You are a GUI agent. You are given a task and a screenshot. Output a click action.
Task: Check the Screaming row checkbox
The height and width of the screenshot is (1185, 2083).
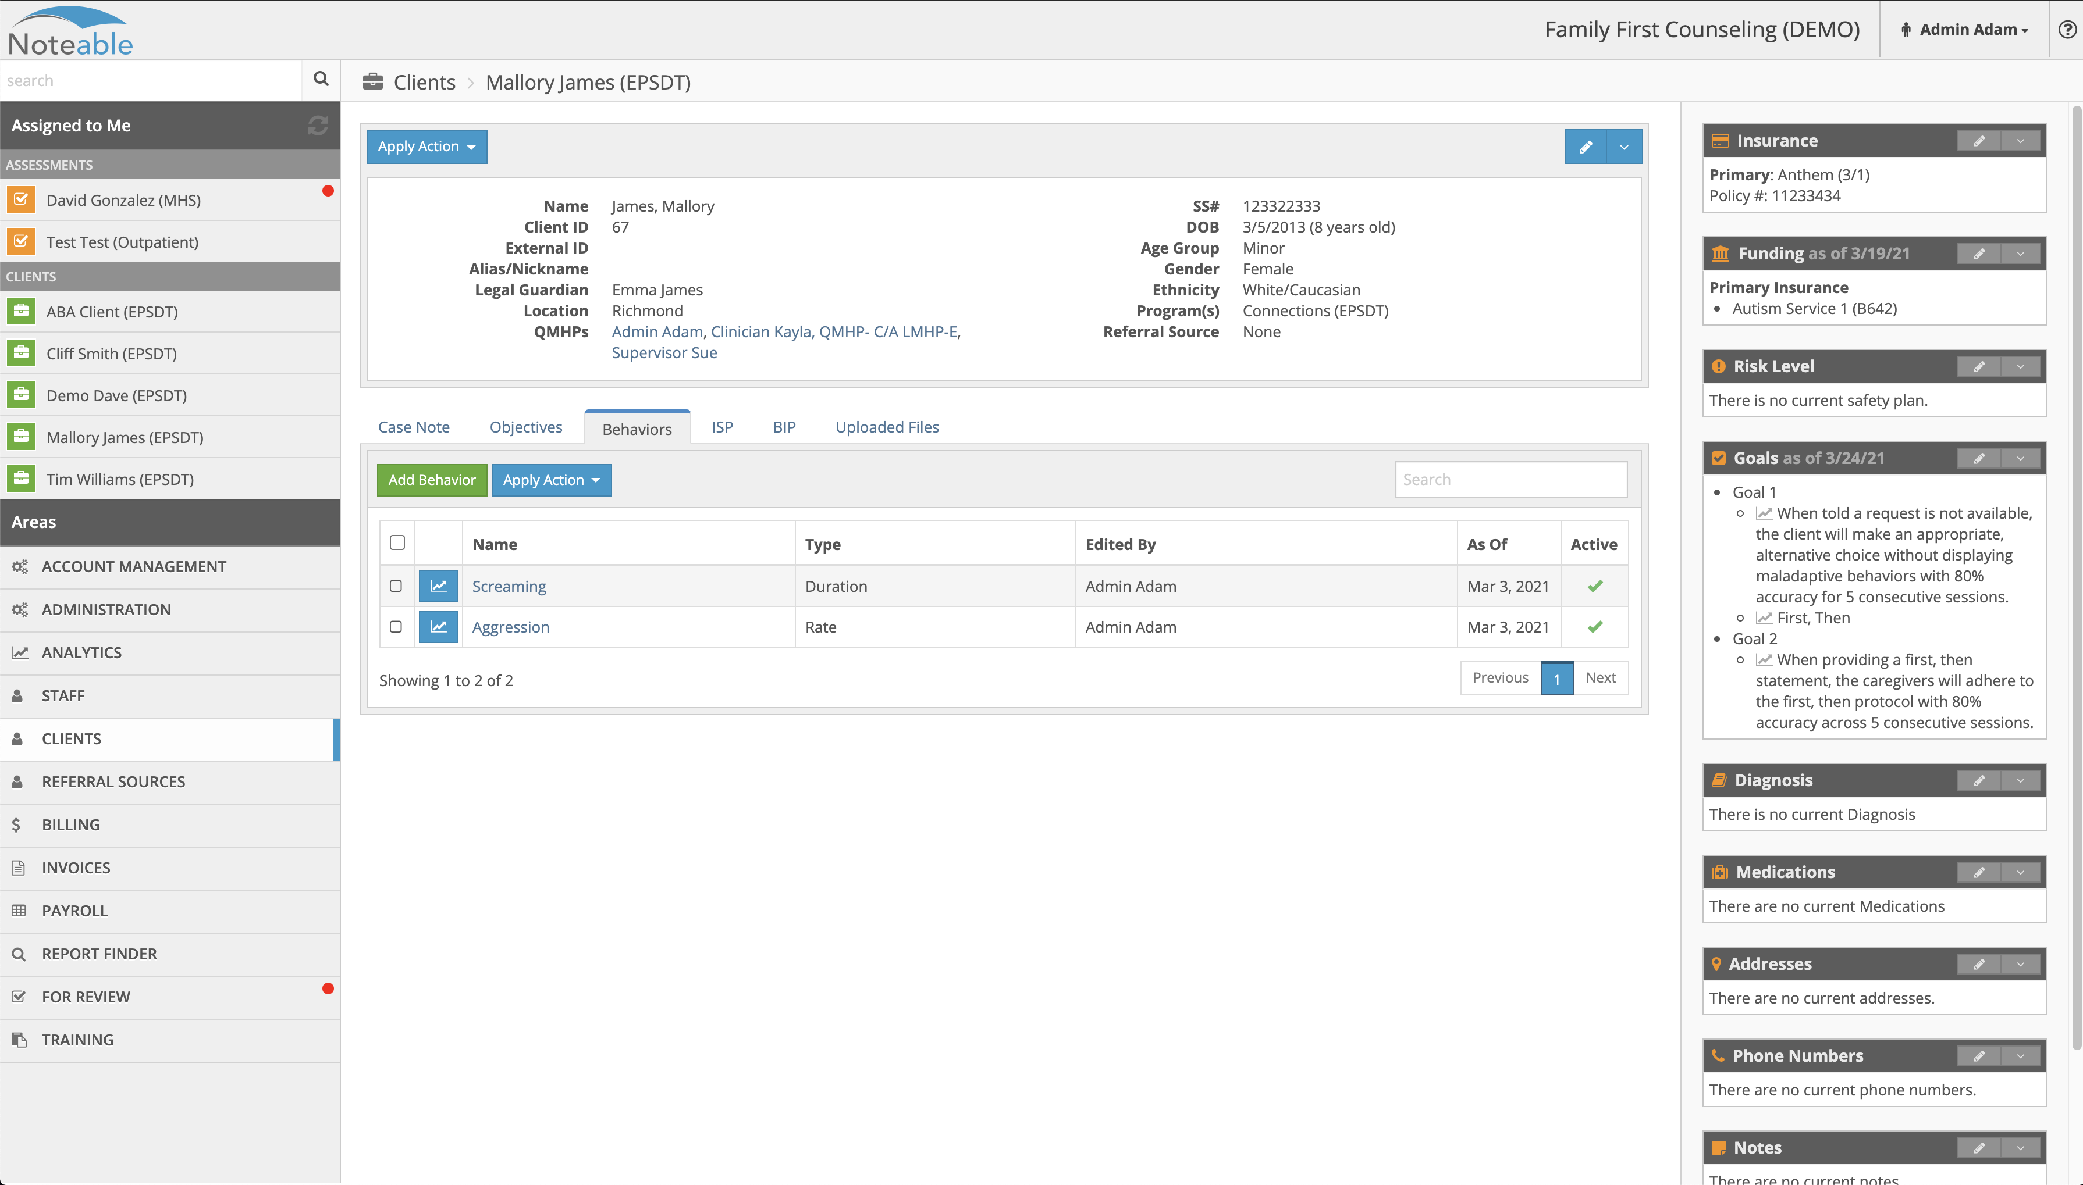point(396,586)
